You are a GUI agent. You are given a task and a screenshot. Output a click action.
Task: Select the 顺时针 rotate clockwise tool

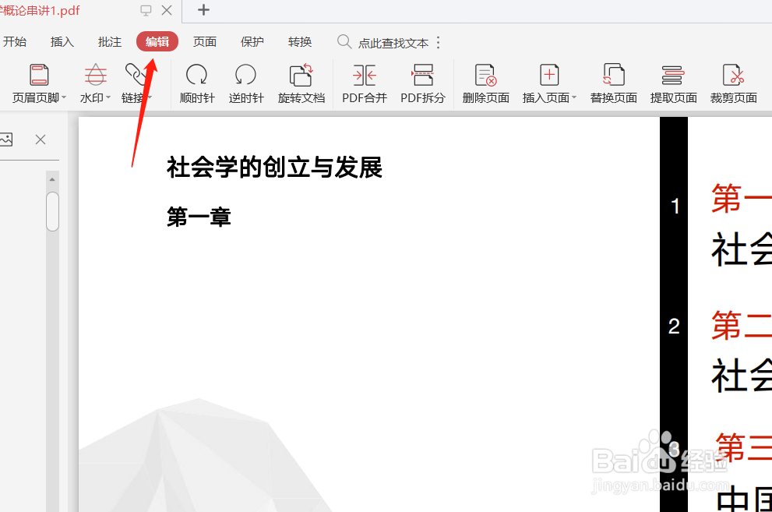click(196, 82)
